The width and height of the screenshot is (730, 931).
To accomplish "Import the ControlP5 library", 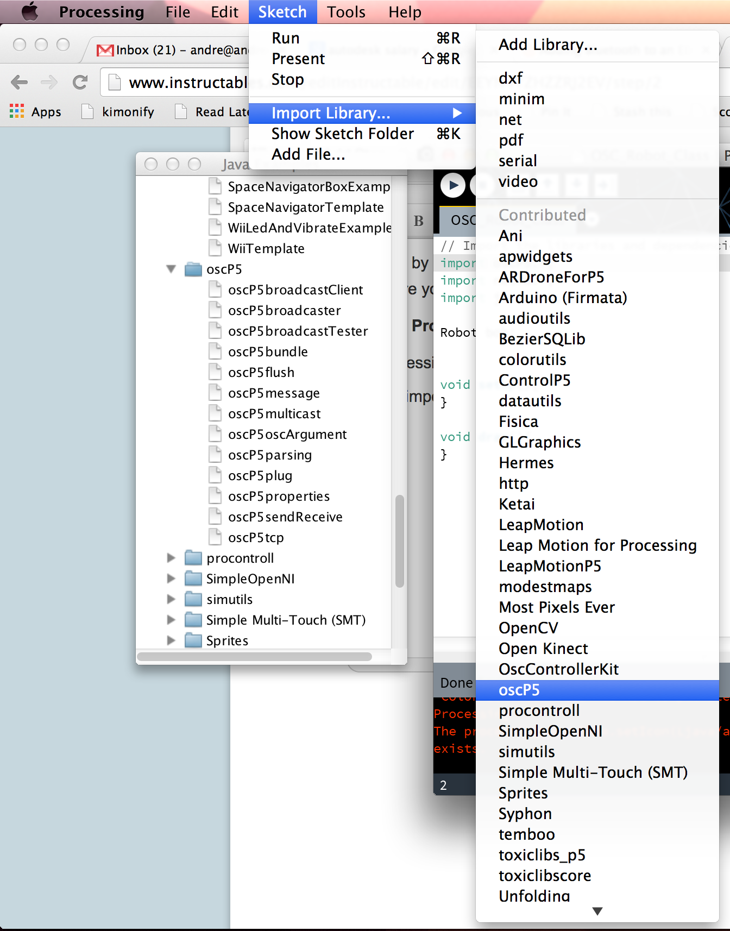I will pyautogui.click(x=597, y=380).
